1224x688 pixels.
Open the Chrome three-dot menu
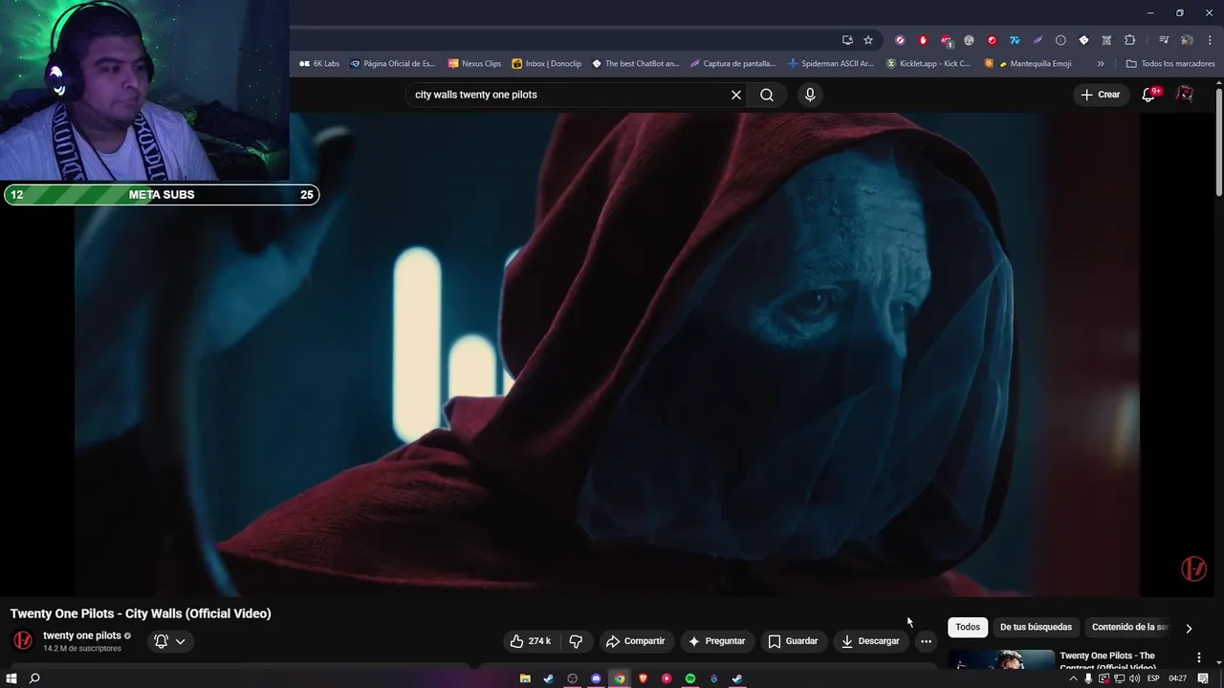click(1210, 40)
